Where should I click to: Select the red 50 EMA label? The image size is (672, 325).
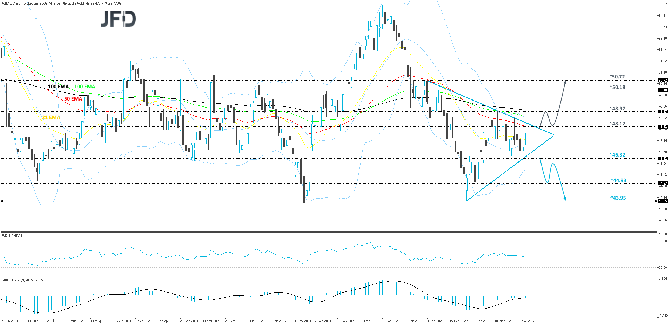tap(73, 99)
